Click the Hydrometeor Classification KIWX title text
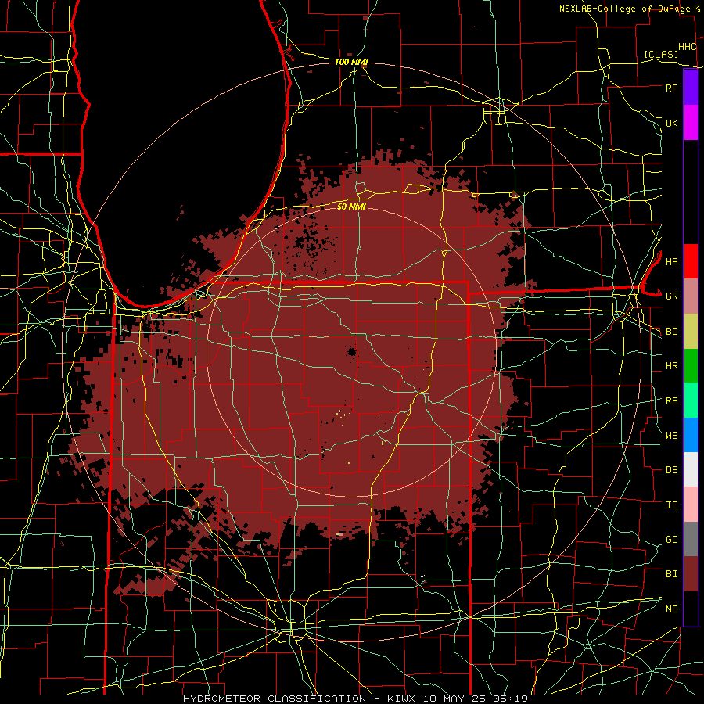The height and width of the screenshot is (704, 704). tap(355, 699)
